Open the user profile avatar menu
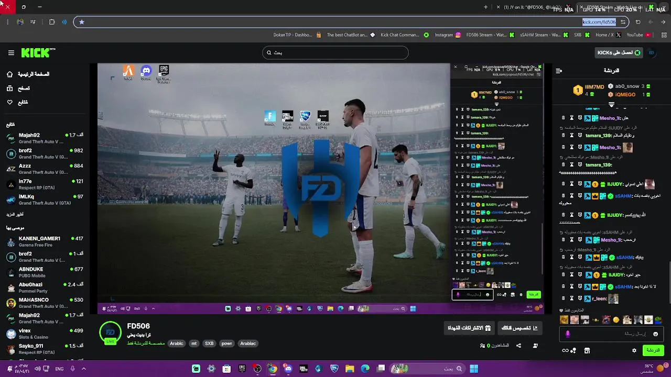 pyautogui.click(x=652, y=52)
